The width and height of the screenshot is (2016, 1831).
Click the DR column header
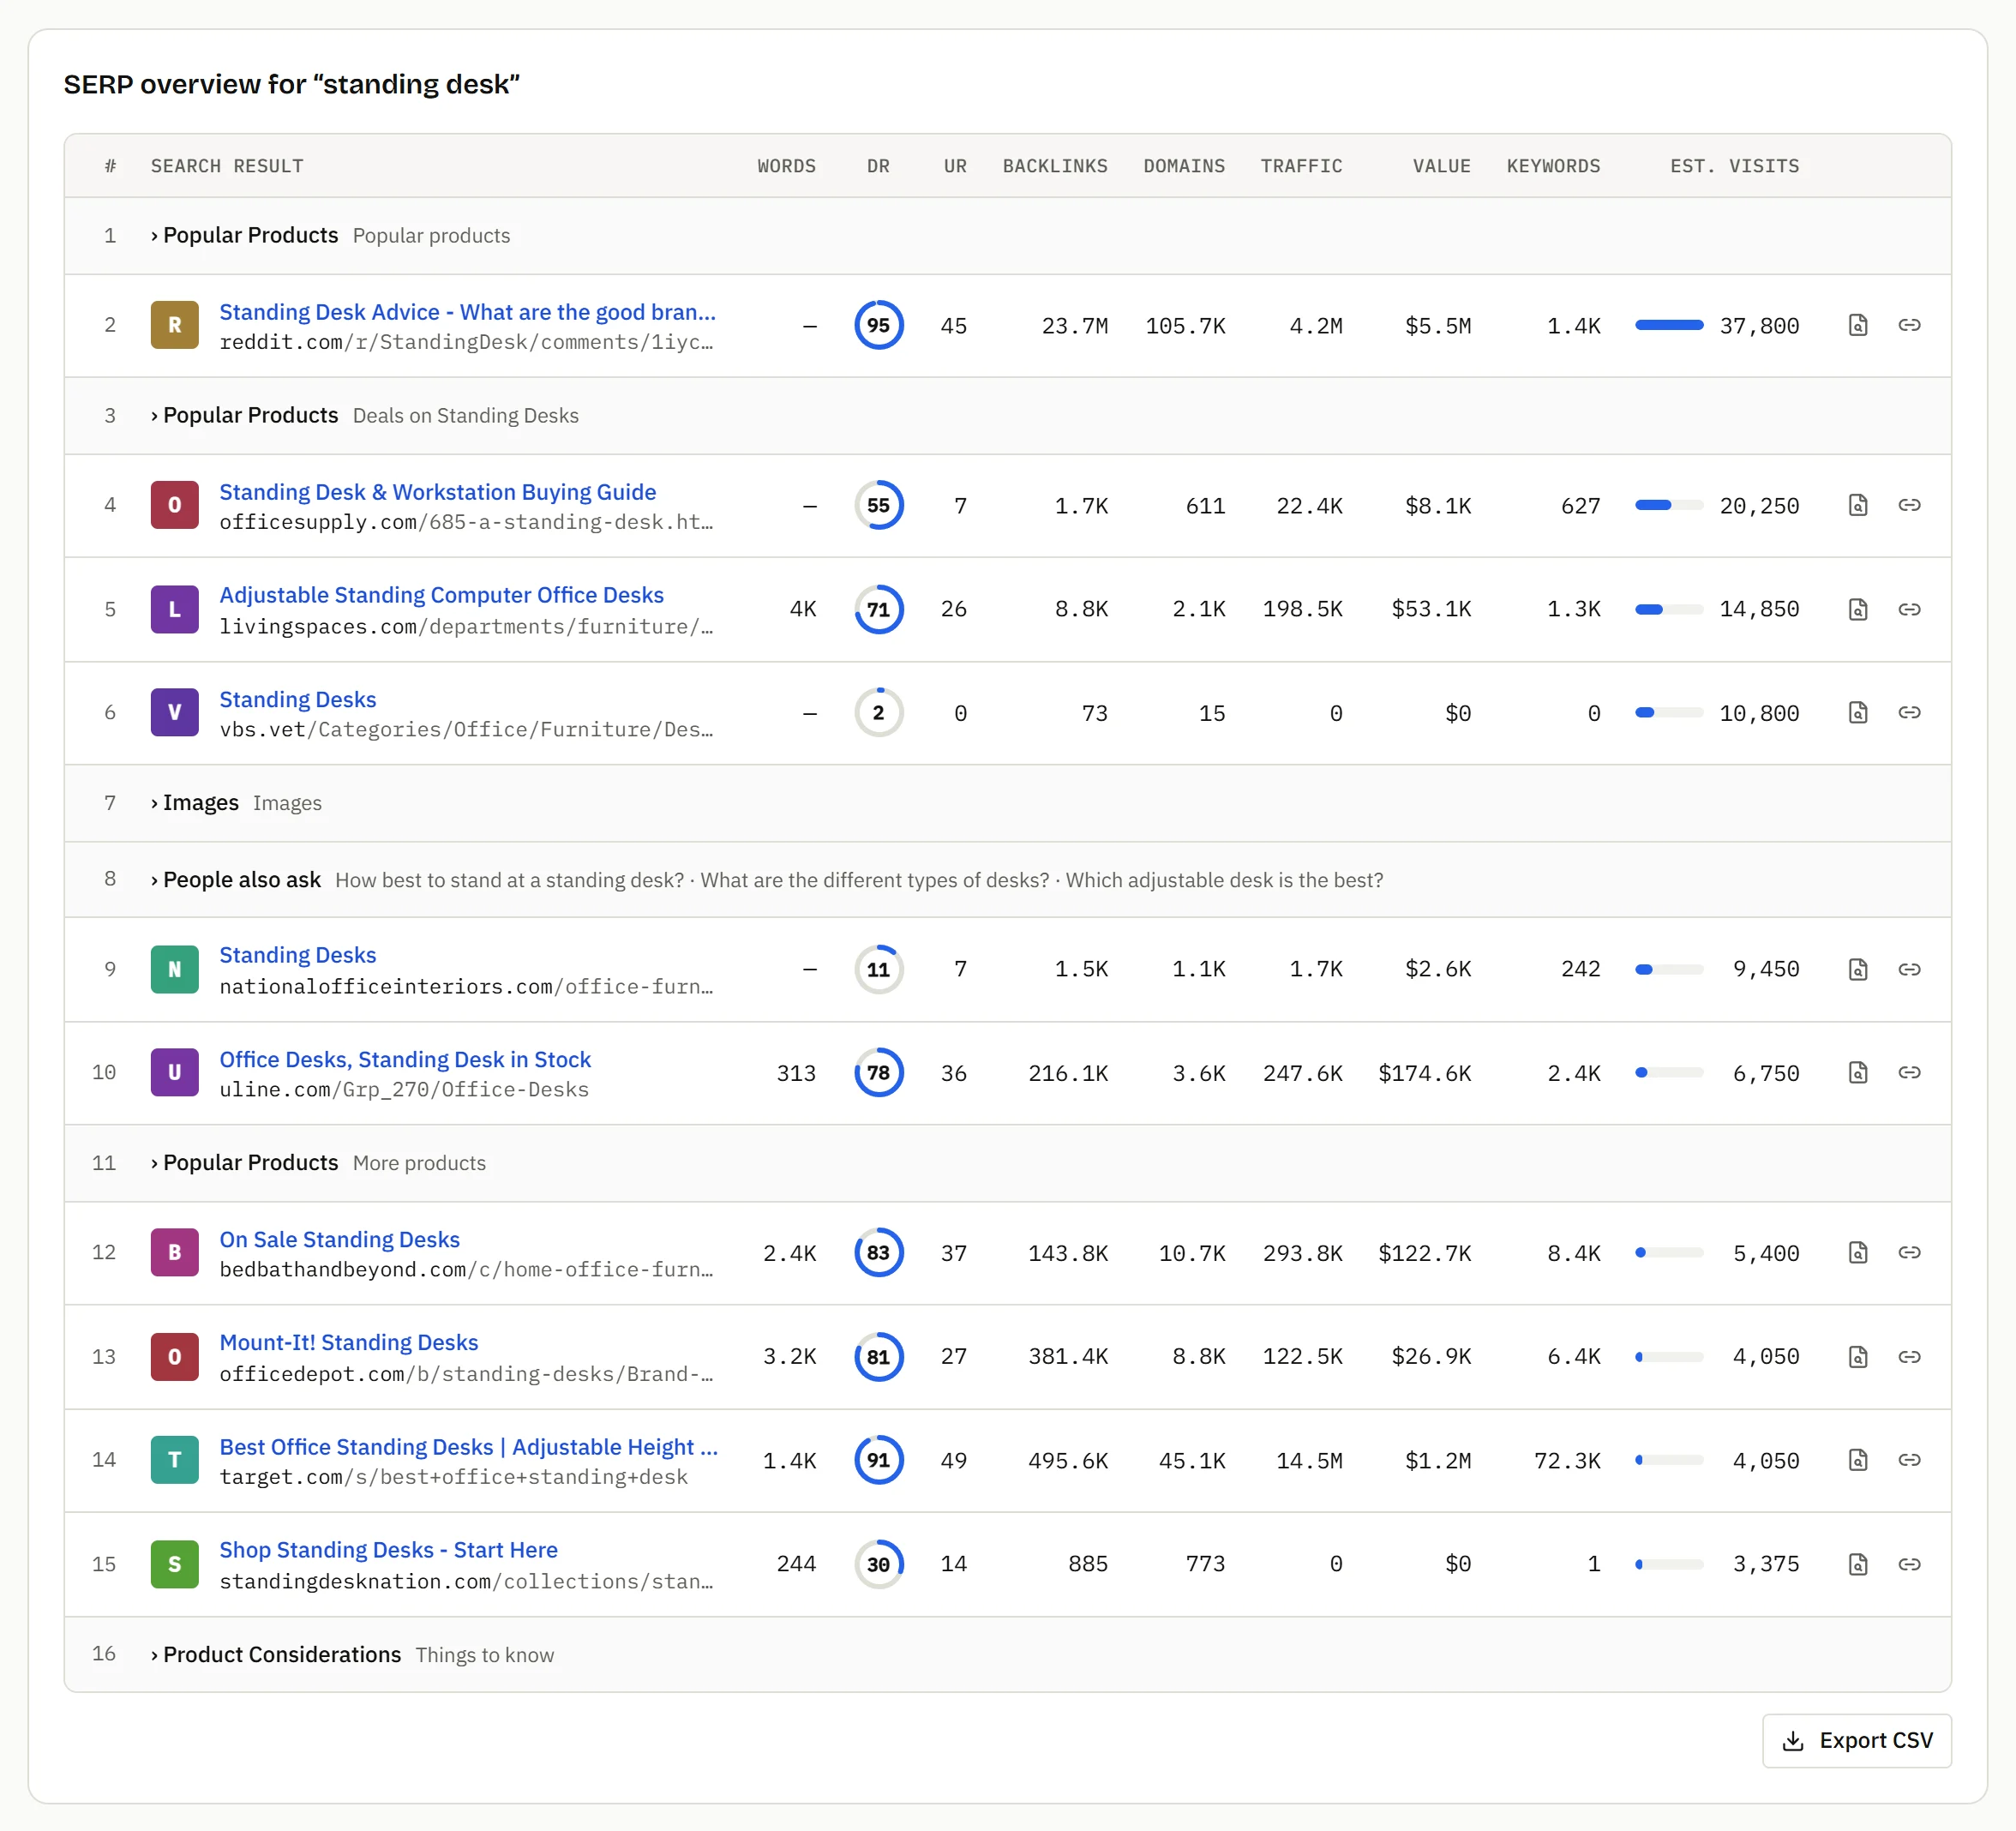click(x=878, y=166)
